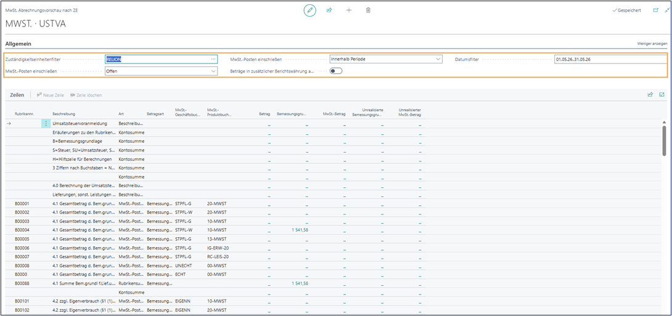The width and height of the screenshot is (672, 316).
Task: Click 1 541,58 value in row B00004
Action: click(300, 230)
